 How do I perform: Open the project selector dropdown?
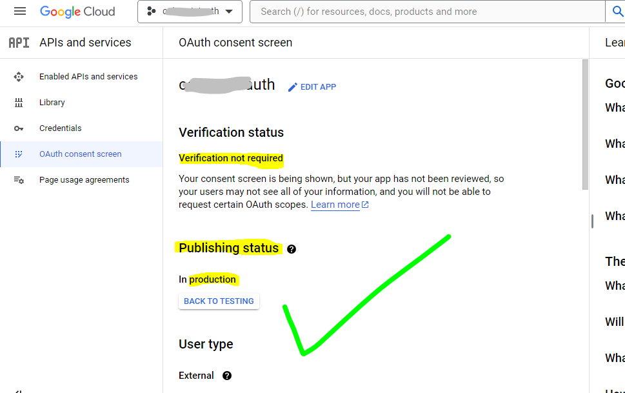point(190,12)
